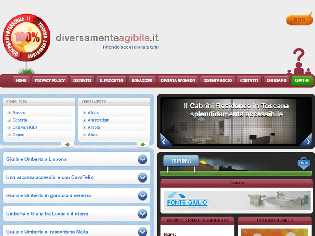Select the bullet next to Africa
Viewport: 315px width, 236px height.
84,112
